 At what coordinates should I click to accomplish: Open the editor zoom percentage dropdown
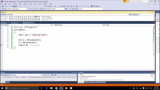click(6, 70)
